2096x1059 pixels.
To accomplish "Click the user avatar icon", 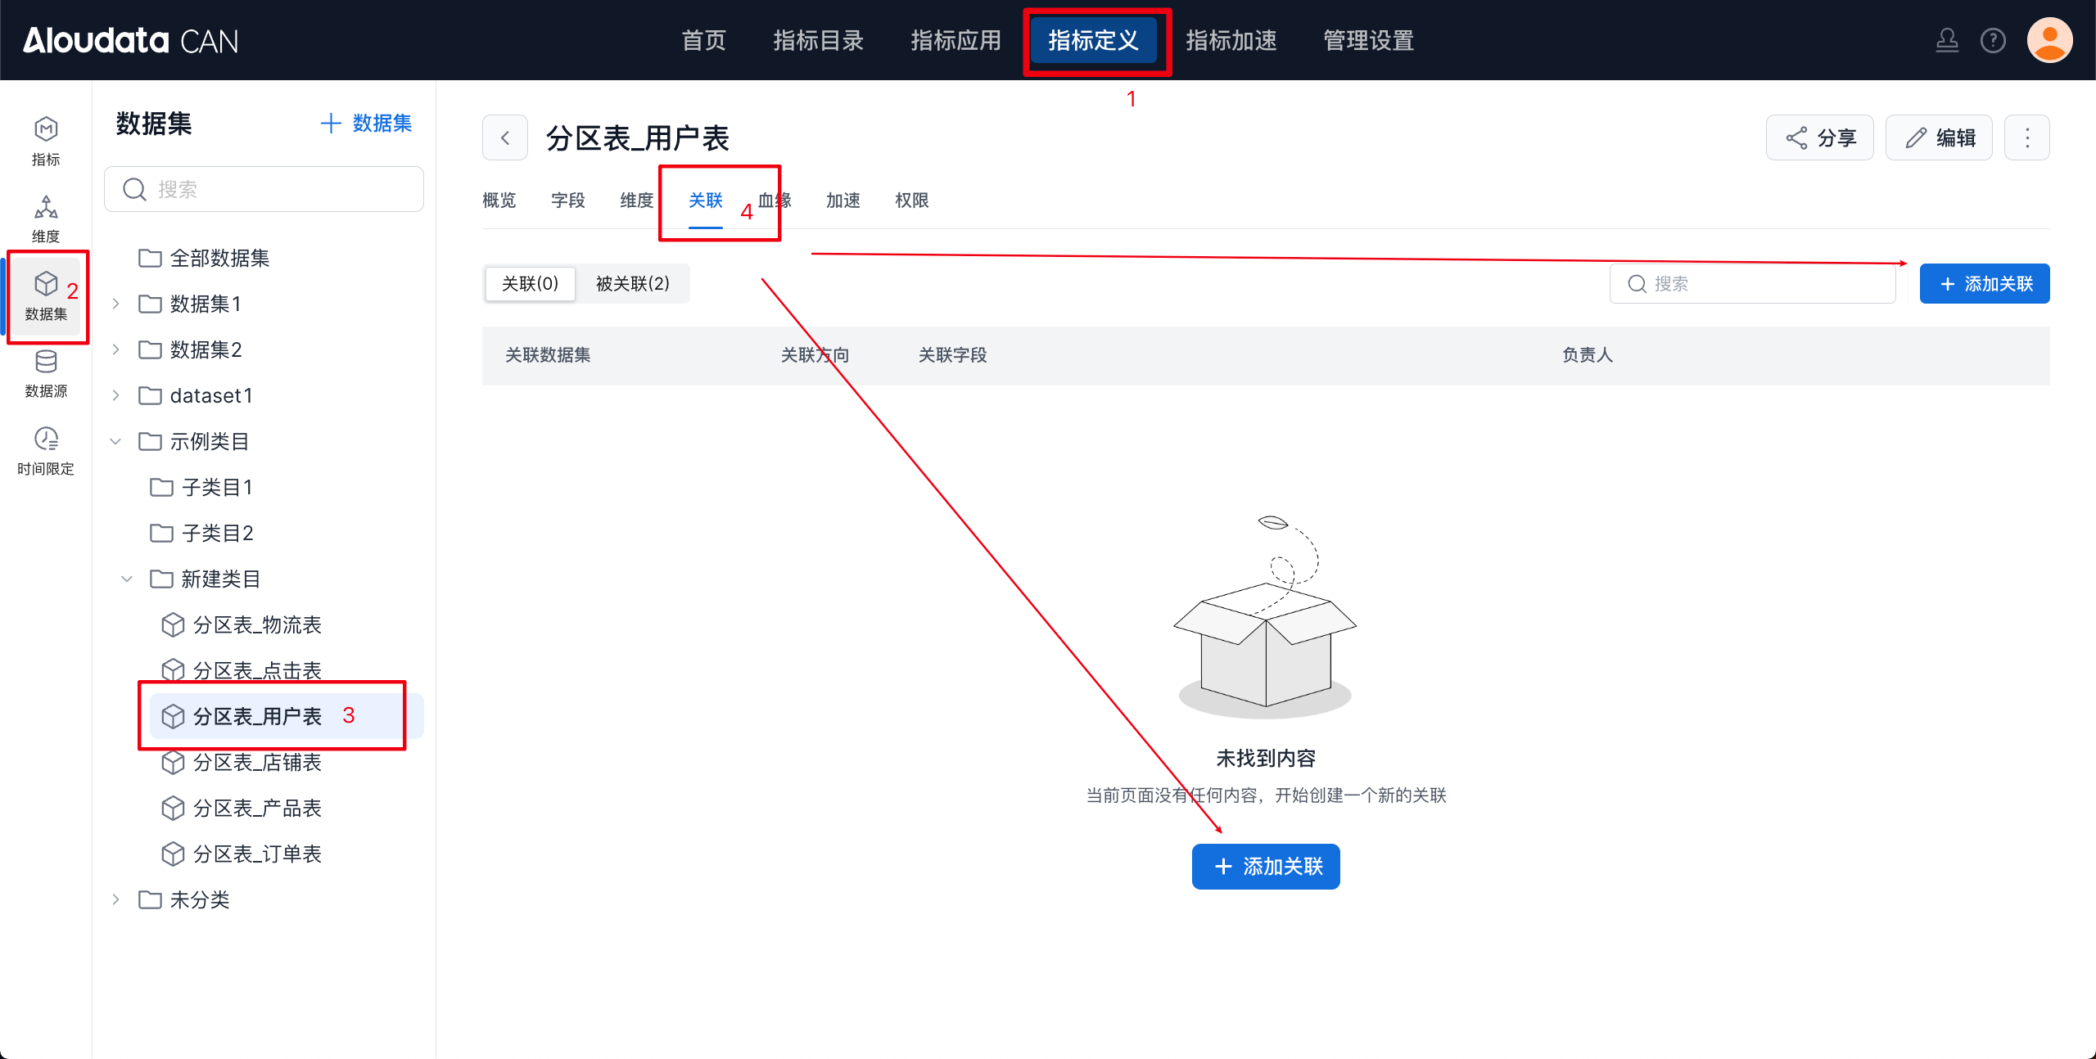I will point(2049,40).
